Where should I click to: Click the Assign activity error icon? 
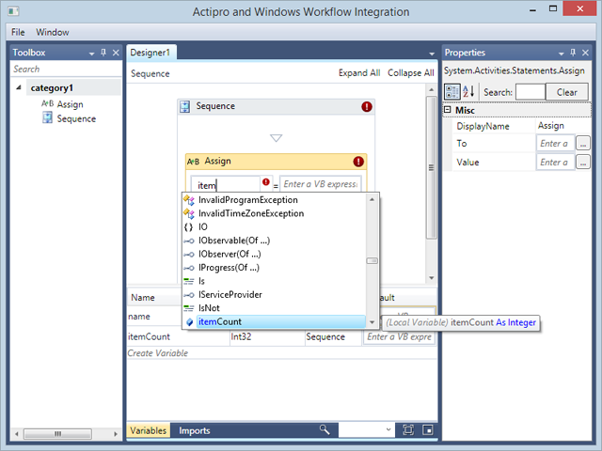358,162
